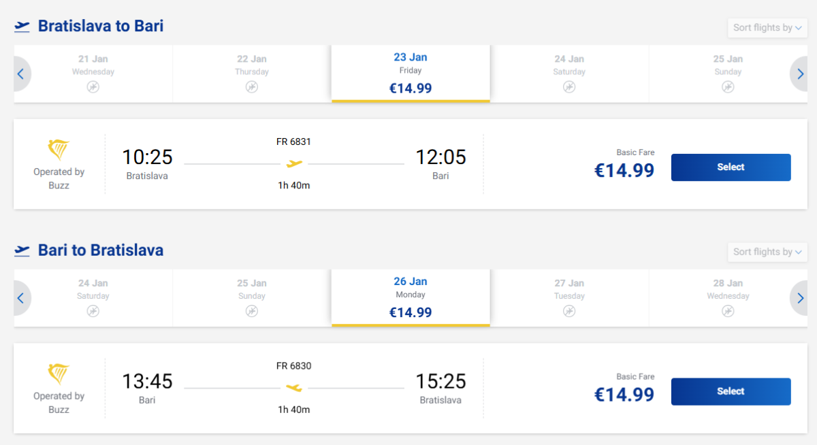Click the no-flights icon under 21 Jan Wednesday
The height and width of the screenshot is (445, 817).
[93, 87]
